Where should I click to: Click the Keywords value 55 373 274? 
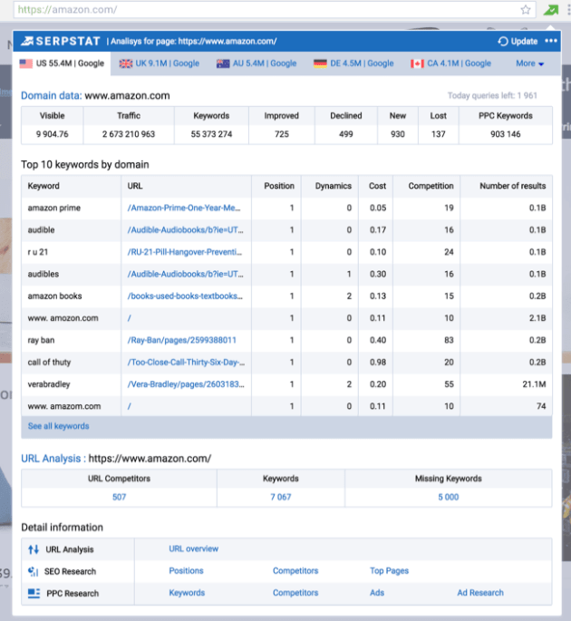click(211, 134)
